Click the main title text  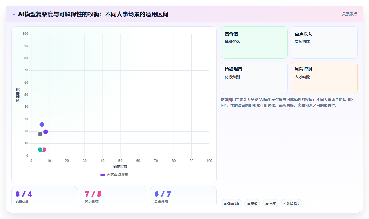pyautogui.click(x=93, y=14)
